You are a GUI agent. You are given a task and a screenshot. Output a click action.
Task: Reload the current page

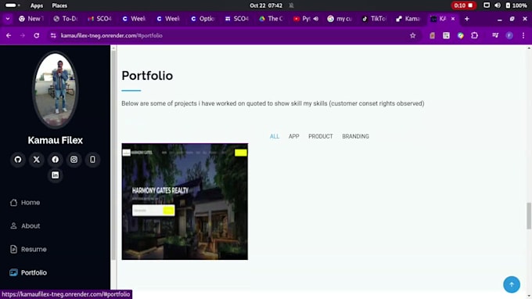(36, 36)
